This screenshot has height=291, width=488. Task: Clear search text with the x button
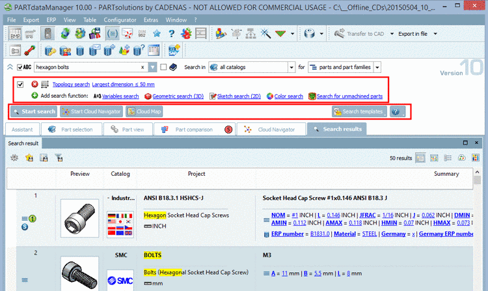tap(142, 67)
